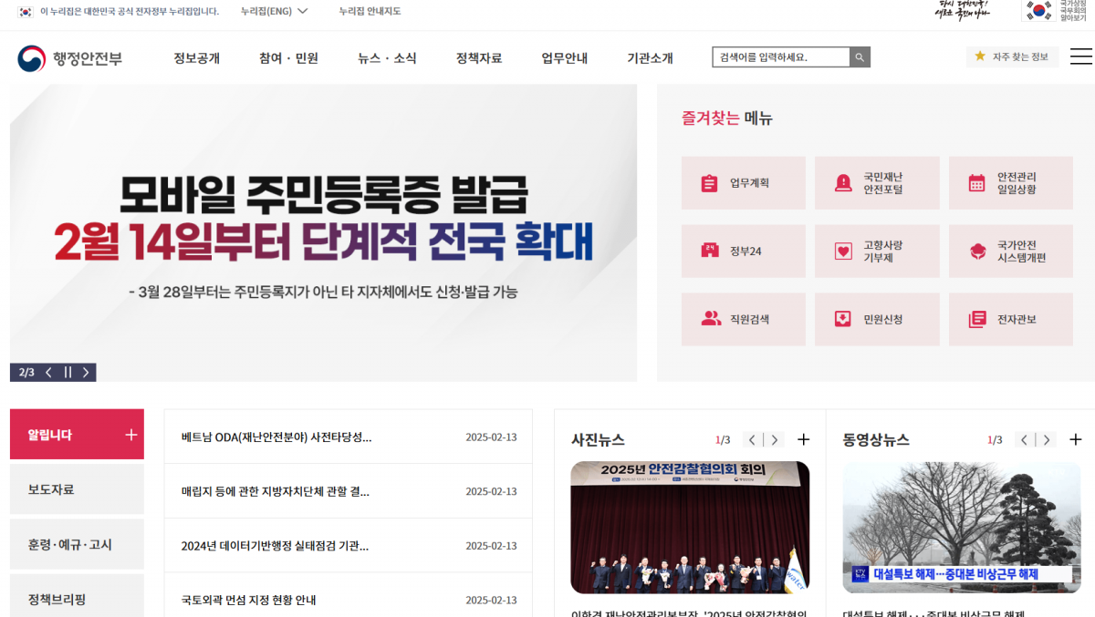Click the 동영상뉴스 section heading
Viewport: 1095px width, 617px height.
click(876, 439)
